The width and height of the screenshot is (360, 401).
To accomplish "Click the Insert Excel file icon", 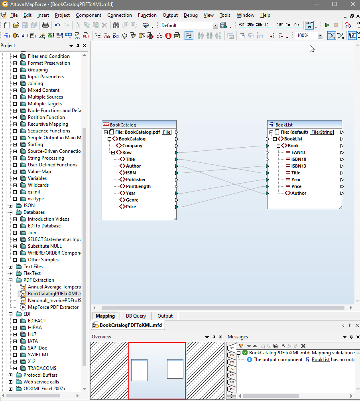I will pos(51,36).
